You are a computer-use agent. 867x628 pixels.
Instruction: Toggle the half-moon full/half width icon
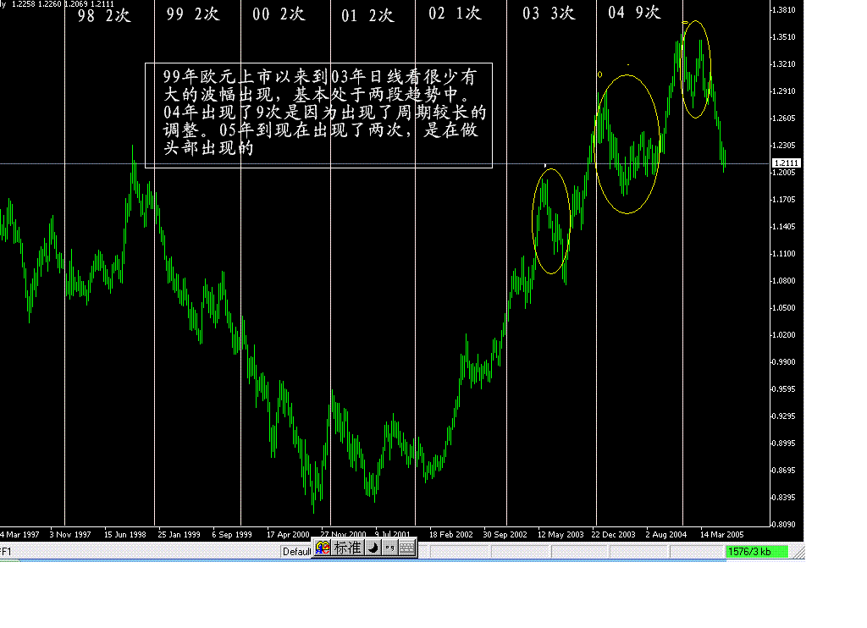[373, 548]
